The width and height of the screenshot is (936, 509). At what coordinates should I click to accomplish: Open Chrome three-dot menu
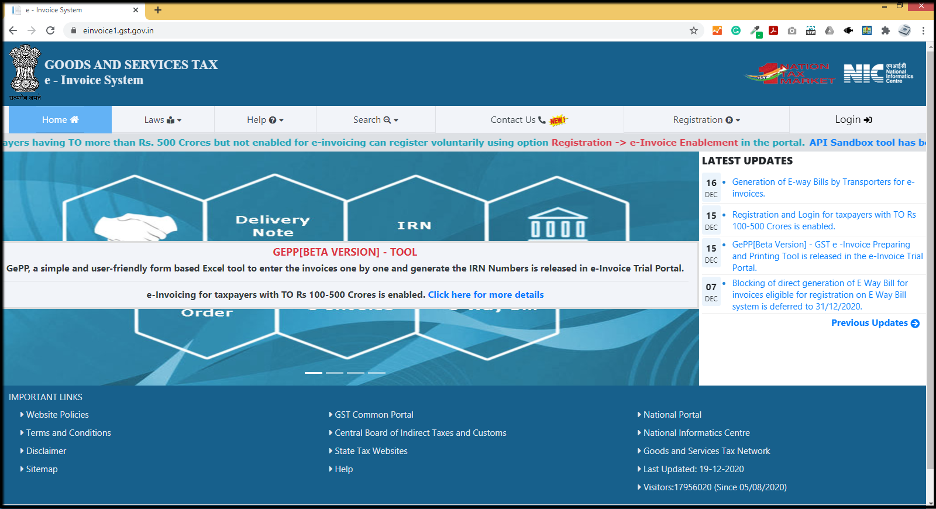[x=923, y=30]
